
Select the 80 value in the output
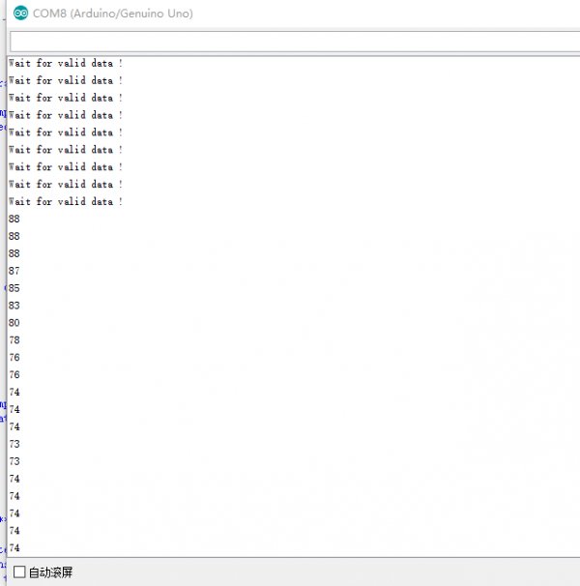(14, 323)
